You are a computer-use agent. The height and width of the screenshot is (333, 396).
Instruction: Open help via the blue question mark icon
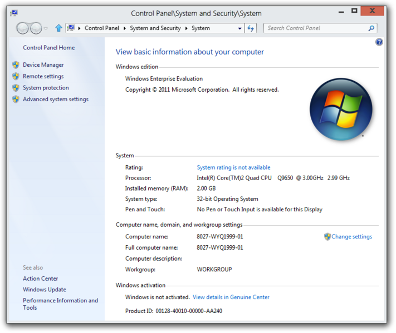pos(379,42)
